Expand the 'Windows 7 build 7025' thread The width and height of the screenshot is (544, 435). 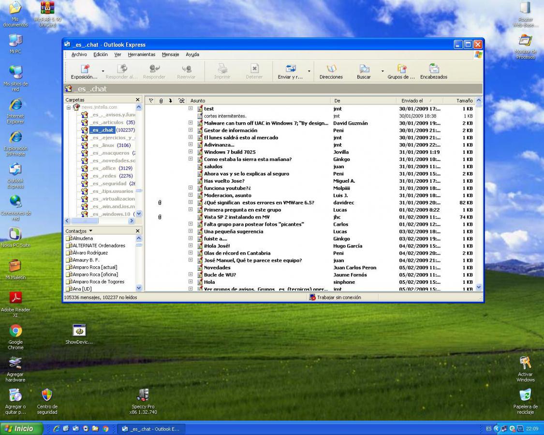pyautogui.click(x=191, y=152)
